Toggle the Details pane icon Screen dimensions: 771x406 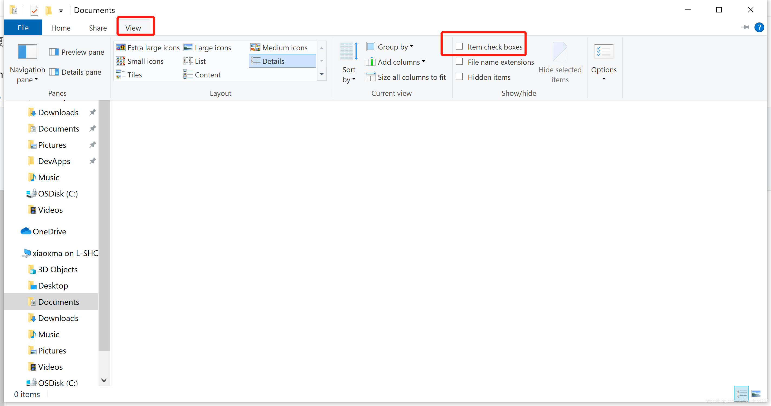pos(54,72)
